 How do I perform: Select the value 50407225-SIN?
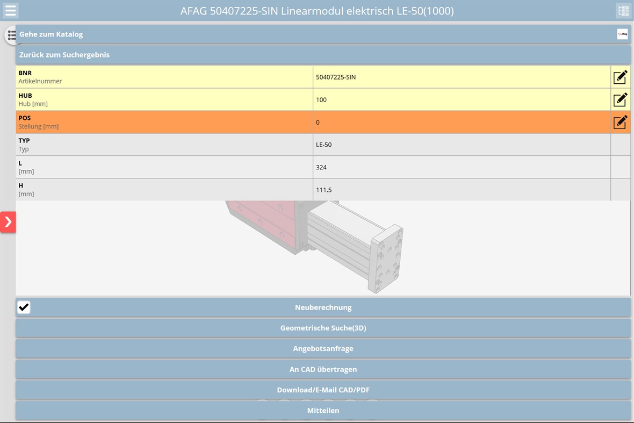tap(336, 77)
